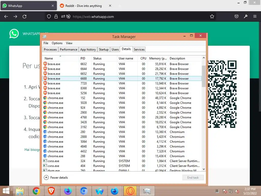261x196 pixels.
Task: Select csrss.exe row with PID 404
Action: click(x=122, y=166)
